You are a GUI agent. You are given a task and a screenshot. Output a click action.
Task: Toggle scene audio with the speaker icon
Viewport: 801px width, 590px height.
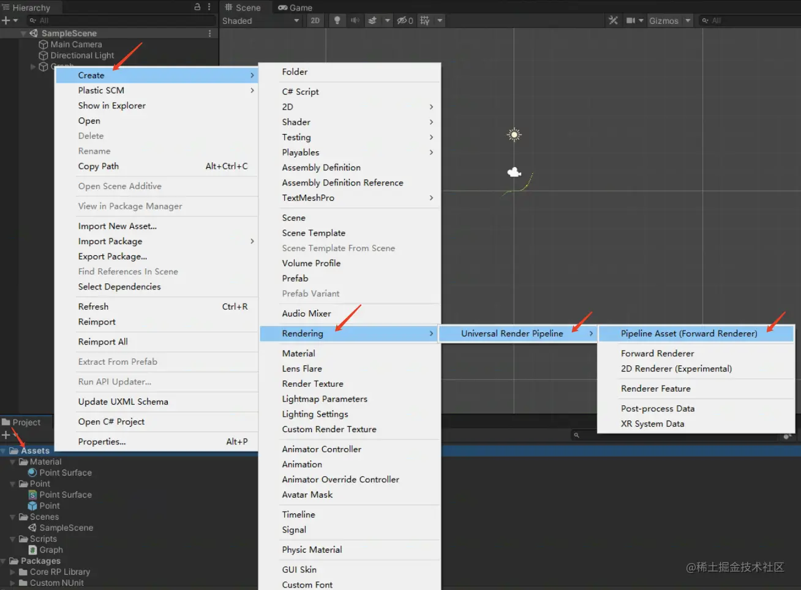pos(355,21)
